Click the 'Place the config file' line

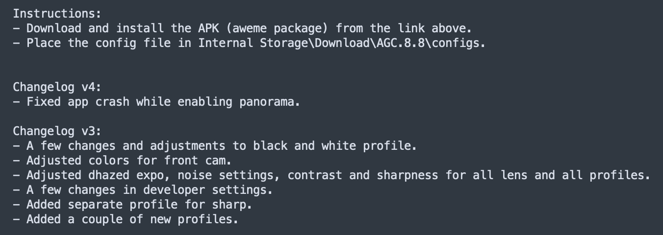(249, 43)
